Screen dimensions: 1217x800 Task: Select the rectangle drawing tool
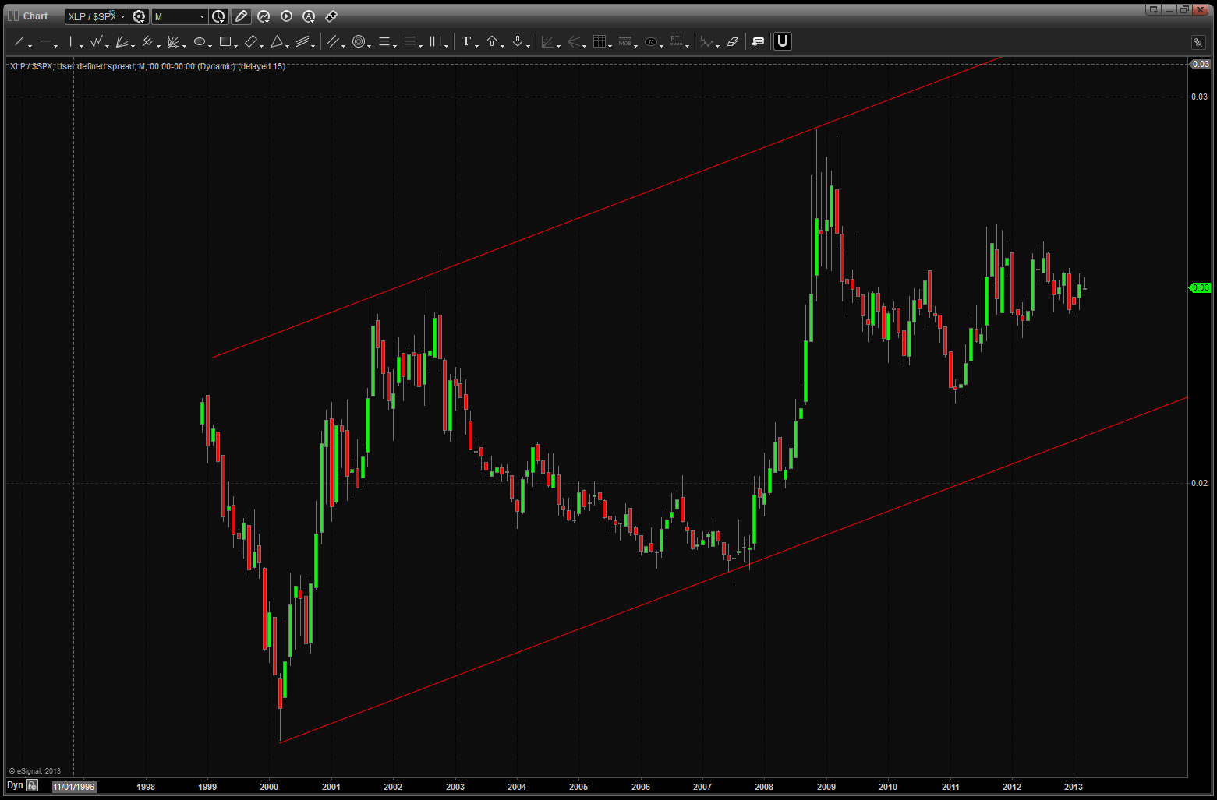pyautogui.click(x=225, y=42)
